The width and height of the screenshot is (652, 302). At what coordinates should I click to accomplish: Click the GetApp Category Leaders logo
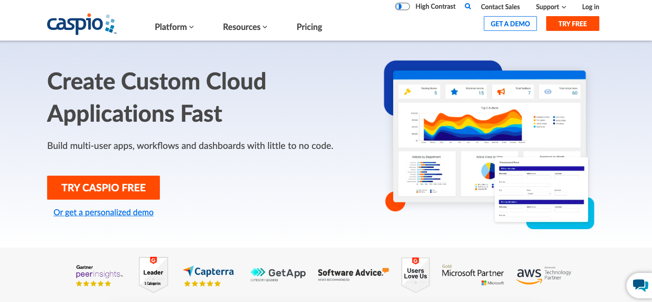click(278, 274)
